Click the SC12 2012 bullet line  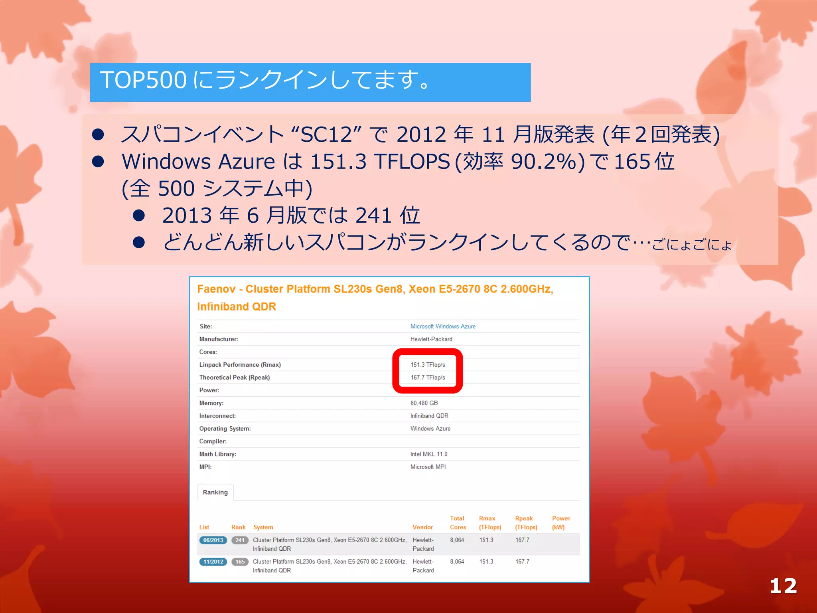[x=421, y=134]
